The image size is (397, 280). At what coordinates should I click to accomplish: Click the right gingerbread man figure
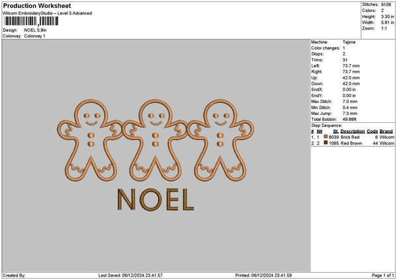pyautogui.click(x=220, y=139)
